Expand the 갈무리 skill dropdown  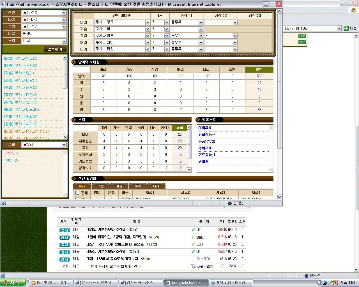click(x=64, y=144)
